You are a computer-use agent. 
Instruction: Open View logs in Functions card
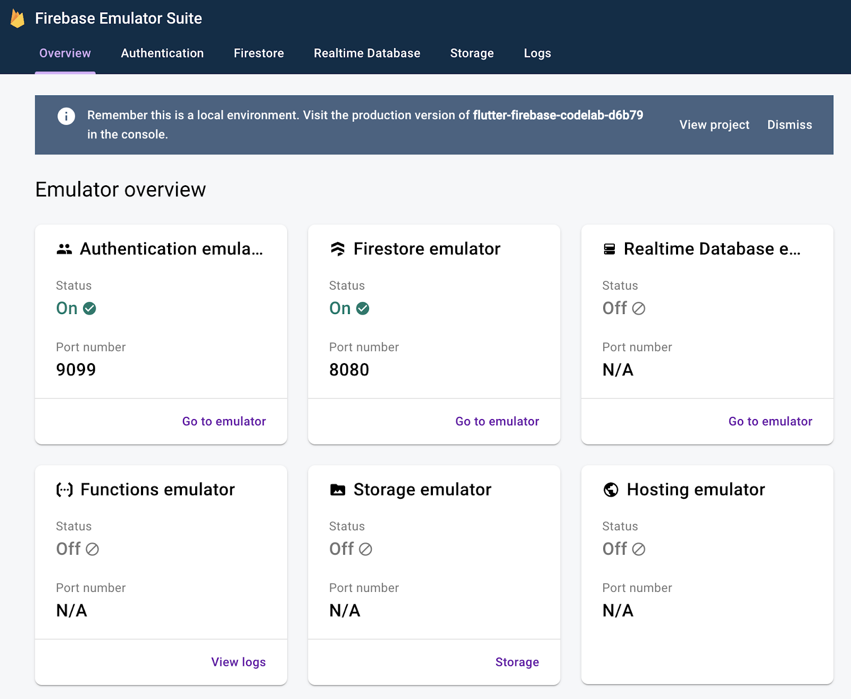point(238,662)
